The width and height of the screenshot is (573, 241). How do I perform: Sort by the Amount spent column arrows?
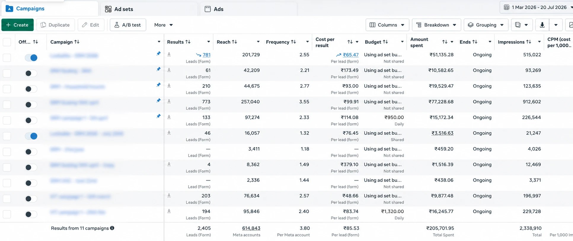tap(445, 42)
